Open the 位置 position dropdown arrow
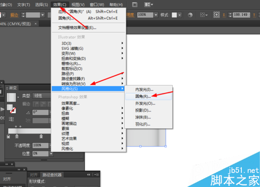This screenshot has height=187, width=260. pyautogui.click(x=51, y=153)
